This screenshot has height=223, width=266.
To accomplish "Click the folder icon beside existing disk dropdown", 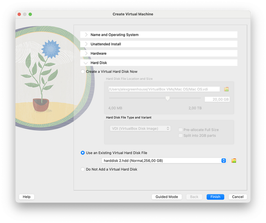I will (x=234, y=161).
